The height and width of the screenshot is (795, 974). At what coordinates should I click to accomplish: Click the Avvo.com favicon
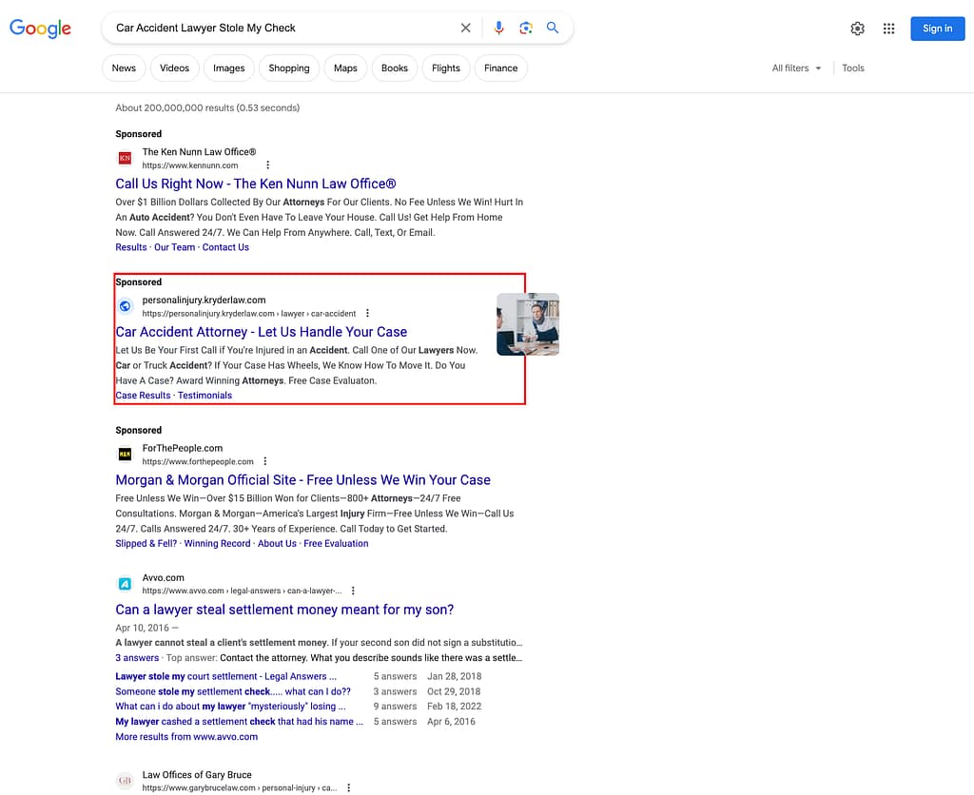tap(125, 584)
